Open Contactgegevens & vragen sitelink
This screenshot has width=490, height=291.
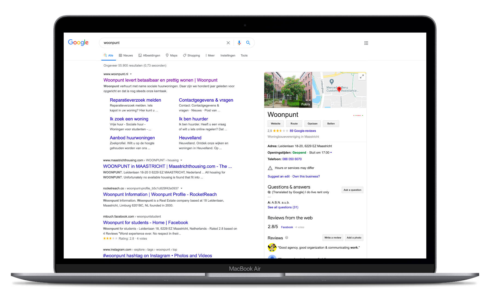point(206,100)
